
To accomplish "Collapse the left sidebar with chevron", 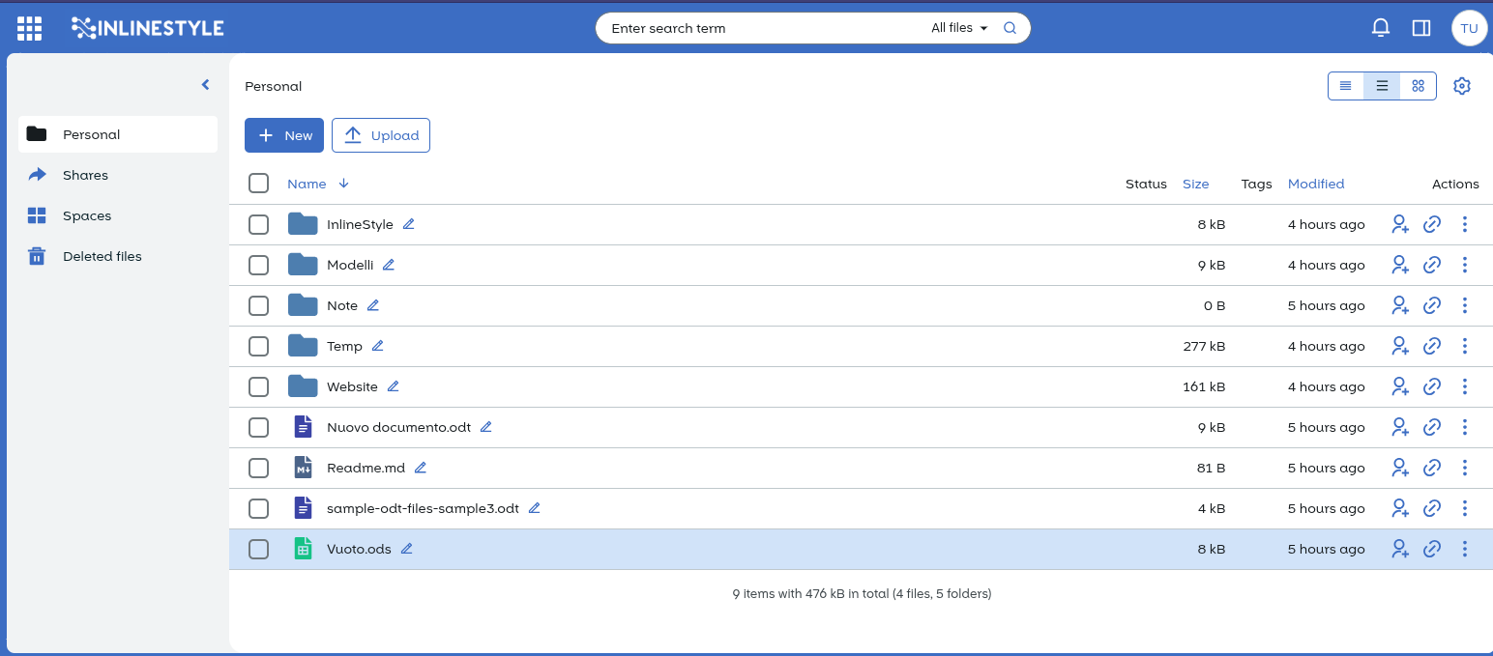I will tap(205, 85).
